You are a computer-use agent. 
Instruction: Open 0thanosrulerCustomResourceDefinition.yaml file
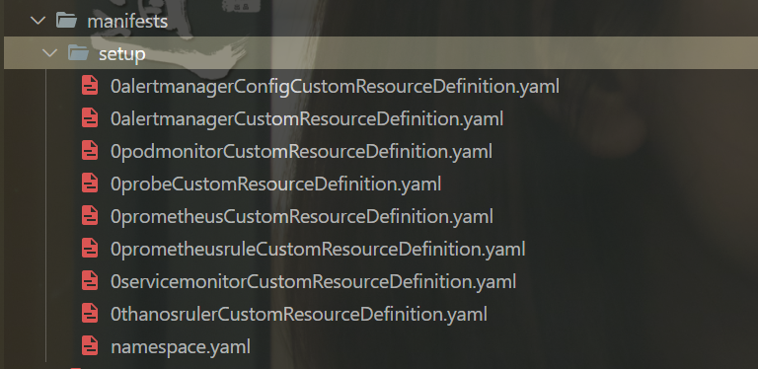(298, 315)
